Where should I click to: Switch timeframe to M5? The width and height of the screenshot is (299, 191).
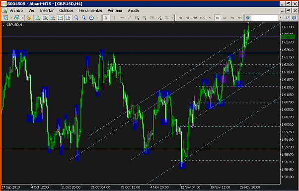point(187,18)
